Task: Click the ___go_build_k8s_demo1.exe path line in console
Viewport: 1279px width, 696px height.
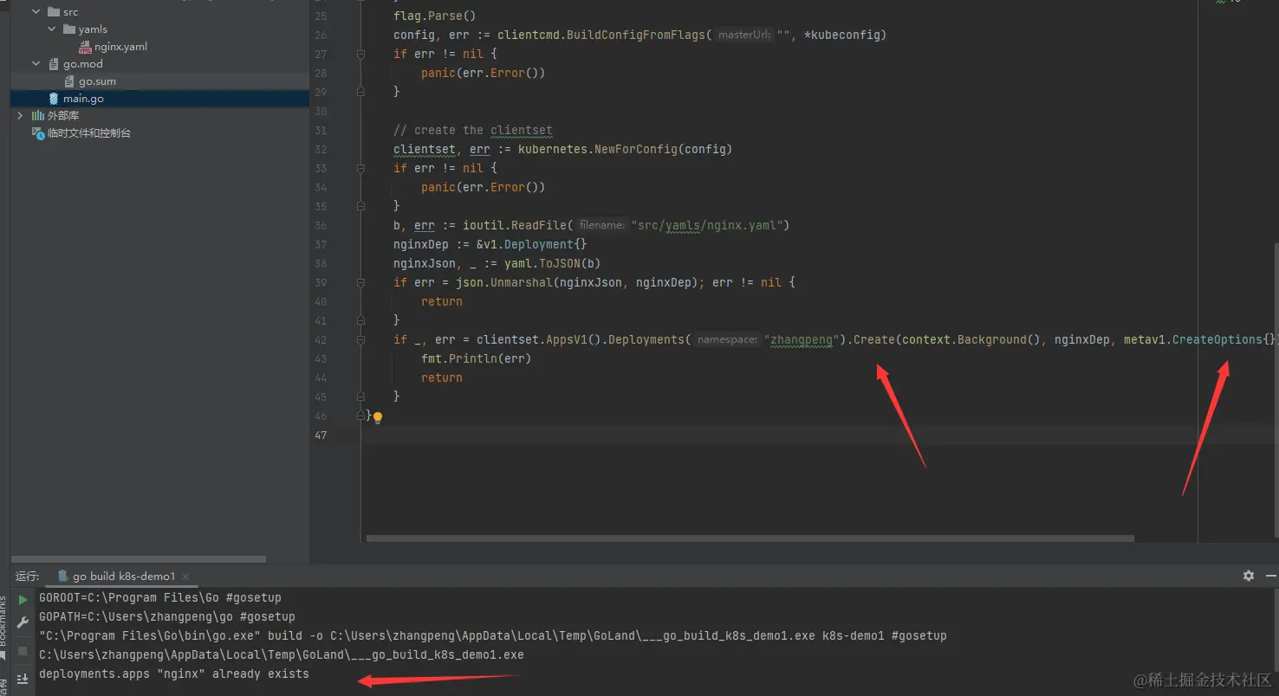Action: [x=282, y=655]
